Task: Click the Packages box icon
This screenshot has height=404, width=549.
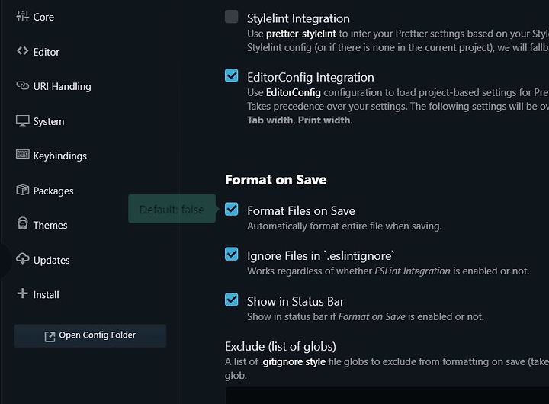Action: tap(22, 190)
